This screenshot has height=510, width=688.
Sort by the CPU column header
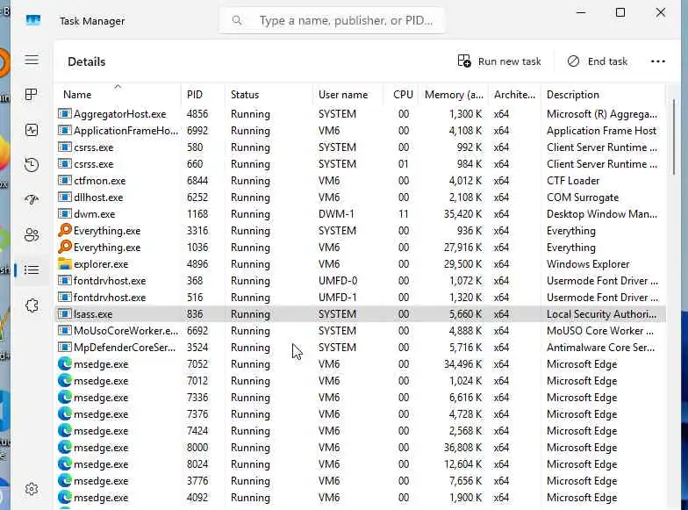click(x=403, y=95)
